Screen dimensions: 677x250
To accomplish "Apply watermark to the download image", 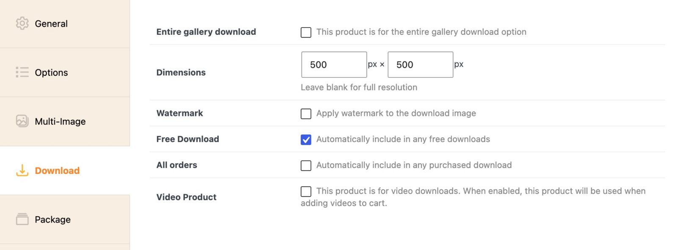I will click(306, 113).
